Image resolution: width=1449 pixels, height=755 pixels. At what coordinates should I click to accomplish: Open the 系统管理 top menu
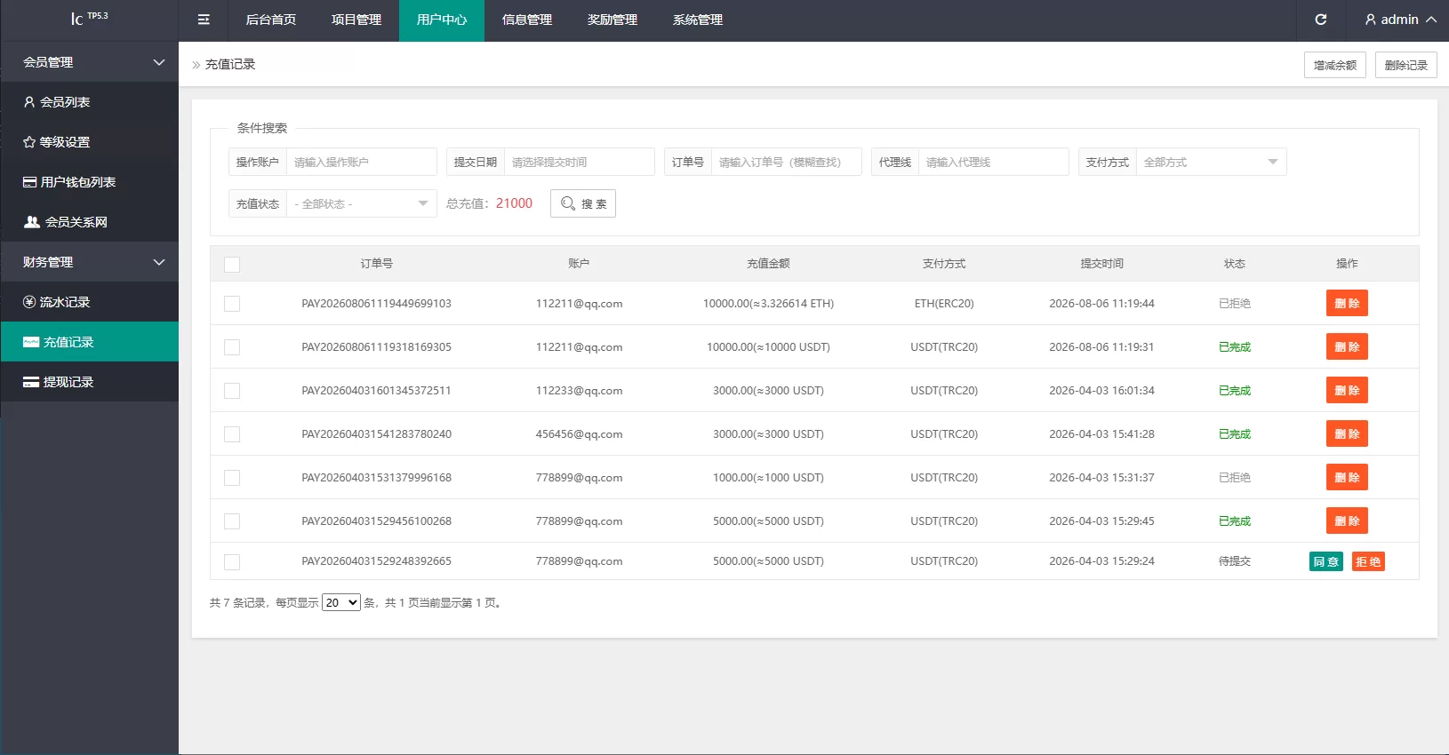click(698, 20)
